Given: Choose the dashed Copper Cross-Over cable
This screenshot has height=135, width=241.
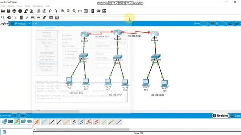Looking at the screenshot, I should click(x=59, y=122).
